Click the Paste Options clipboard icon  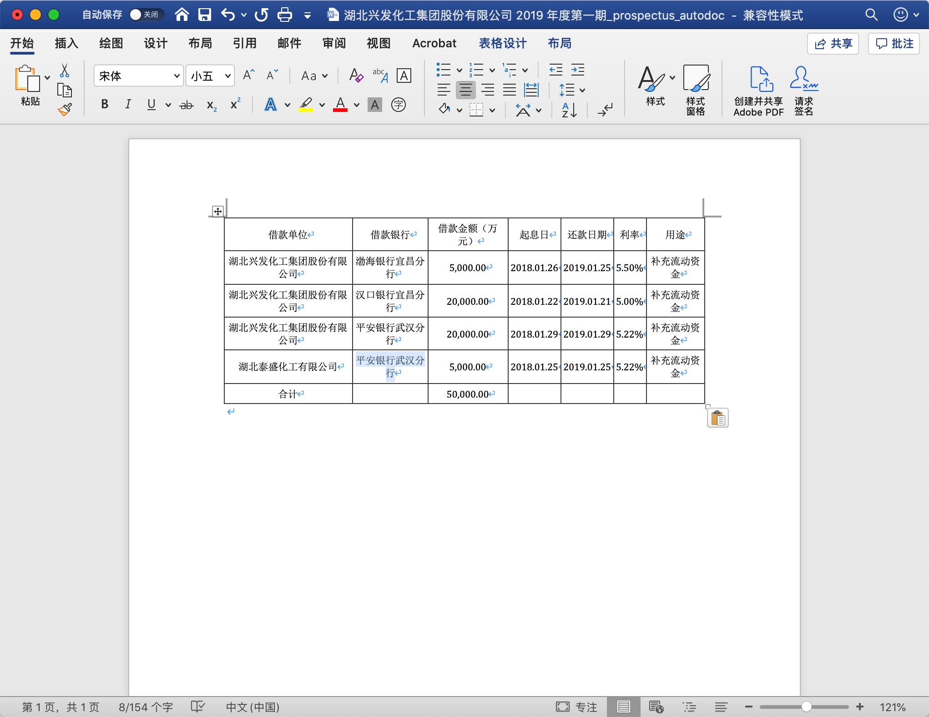click(x=717, y=418)
